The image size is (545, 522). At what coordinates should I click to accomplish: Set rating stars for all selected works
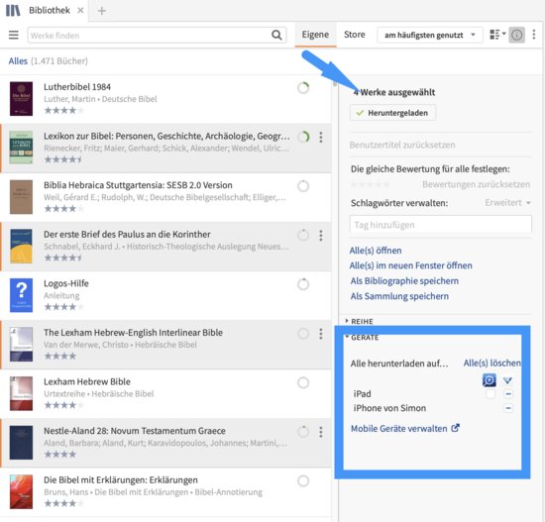click(370, 184)
